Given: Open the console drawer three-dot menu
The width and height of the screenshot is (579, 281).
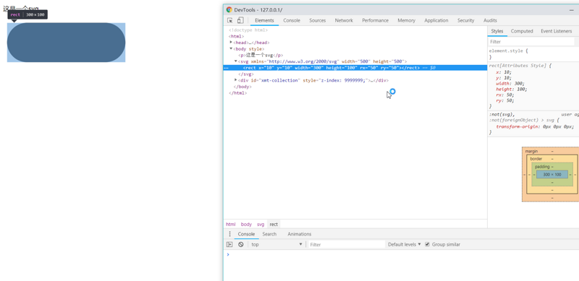Looking at the screenshot, I should click(x=229, y=234).
